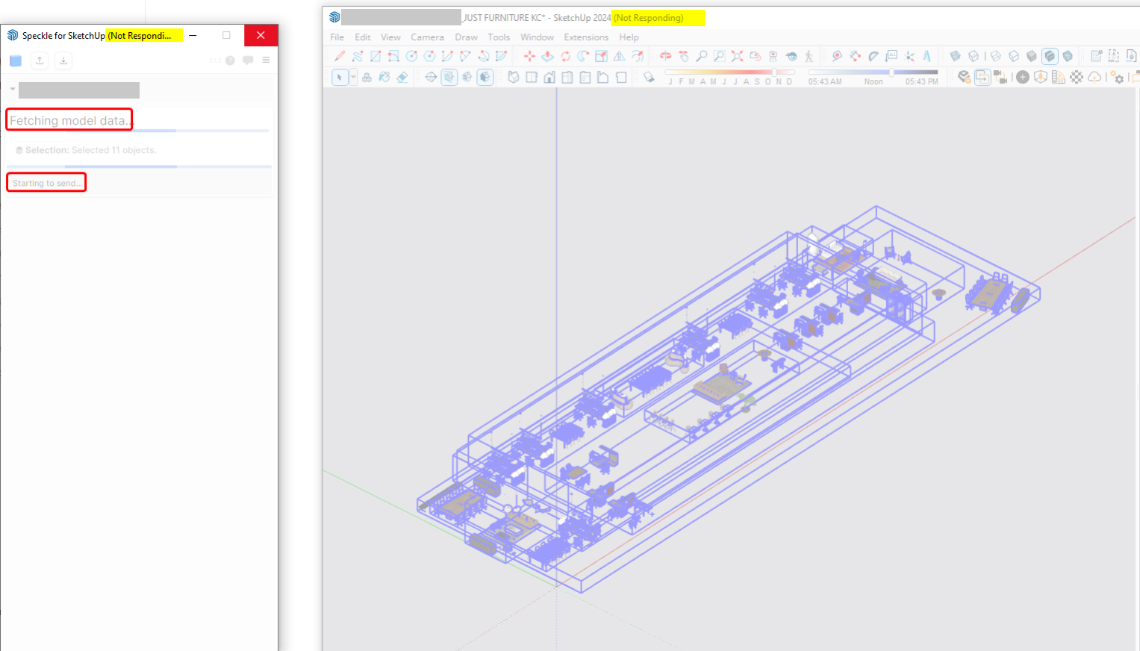1140x651 pixels.
Task: Open the Camera menu
Action: click(x=427, y=37)
